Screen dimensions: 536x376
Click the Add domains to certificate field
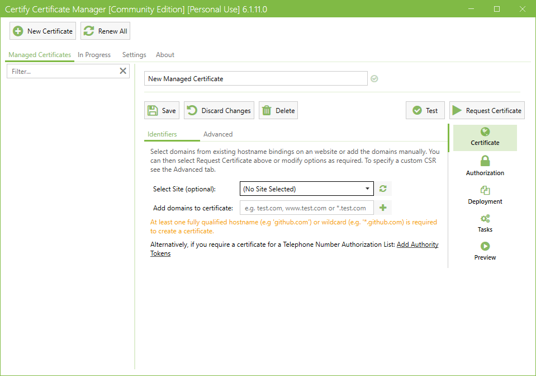tap(307, 208)
